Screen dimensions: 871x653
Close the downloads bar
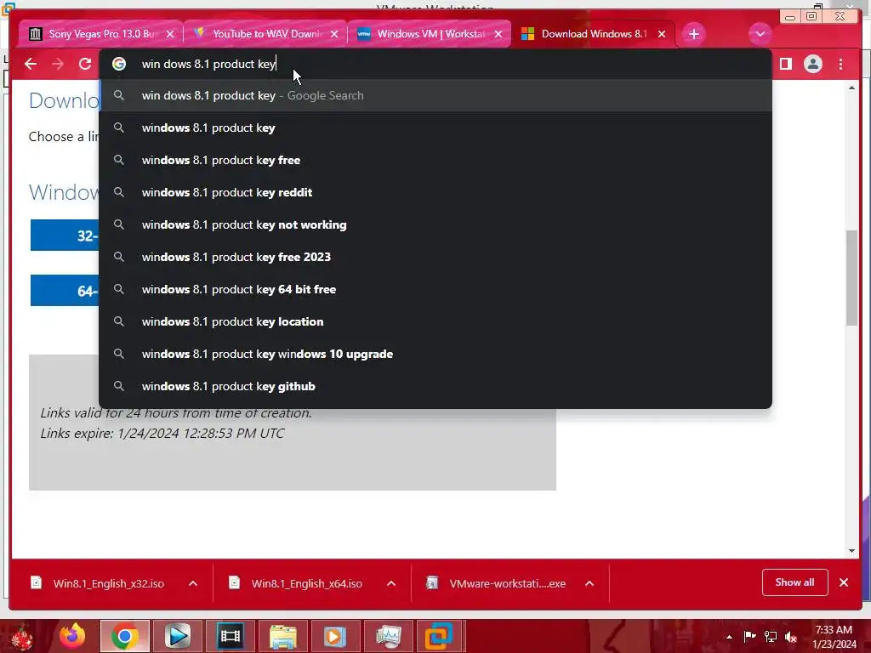[x=844, y=582]
